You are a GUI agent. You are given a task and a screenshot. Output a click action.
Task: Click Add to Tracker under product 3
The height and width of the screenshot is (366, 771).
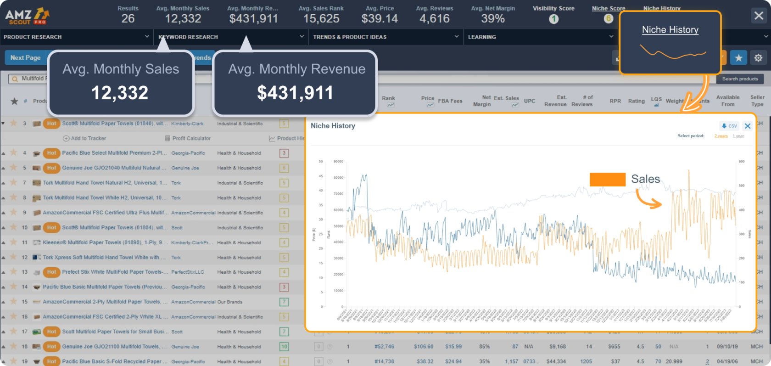coord(84,138)
